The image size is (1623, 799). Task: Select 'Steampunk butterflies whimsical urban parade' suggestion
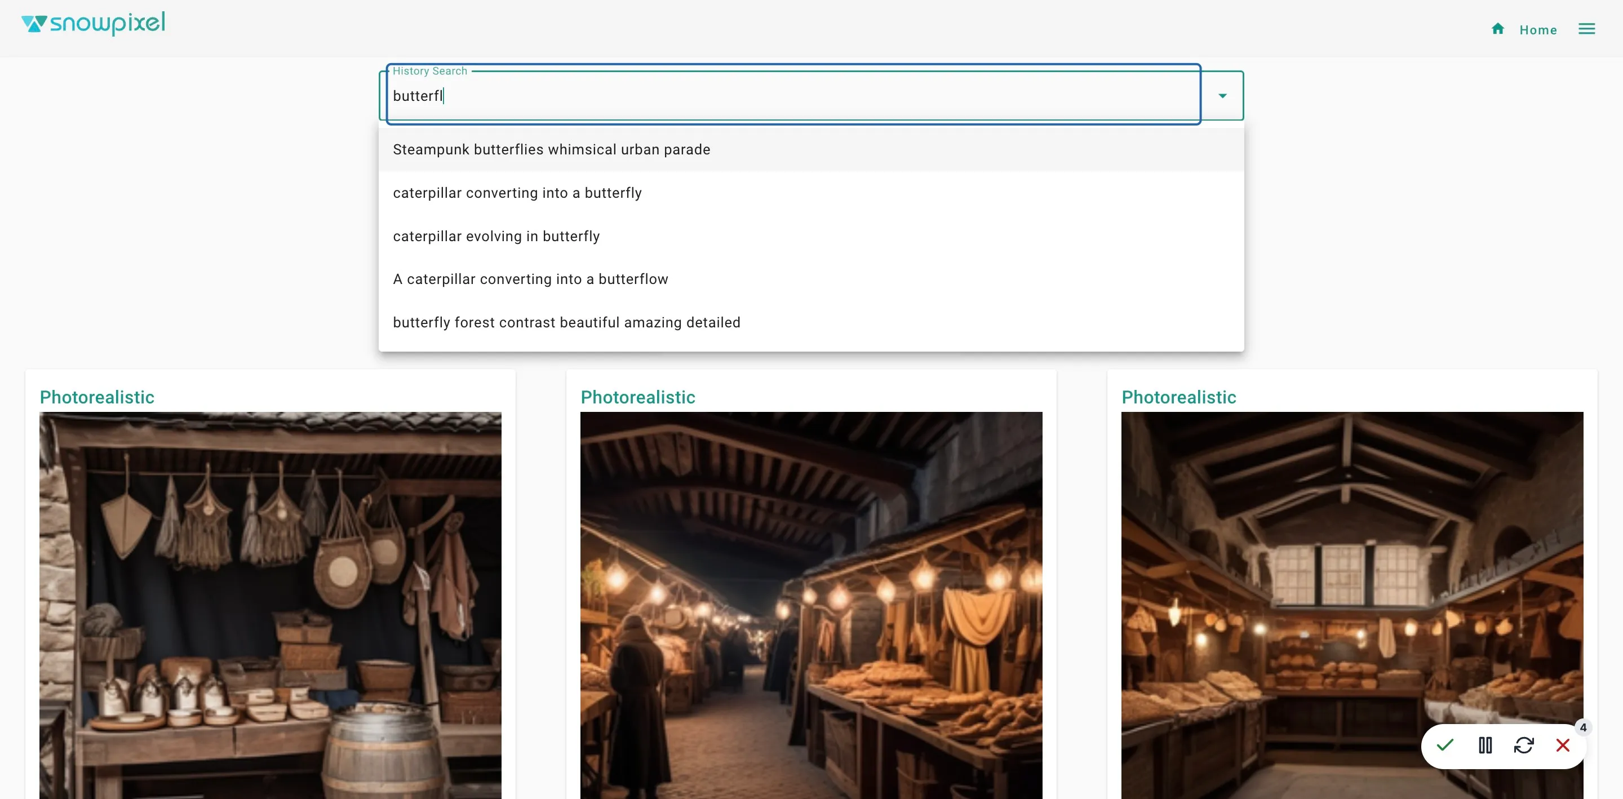tap(551, 149)
